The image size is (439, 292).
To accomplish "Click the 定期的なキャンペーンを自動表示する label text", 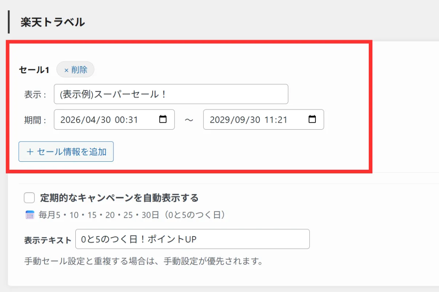I will [119, 198].
